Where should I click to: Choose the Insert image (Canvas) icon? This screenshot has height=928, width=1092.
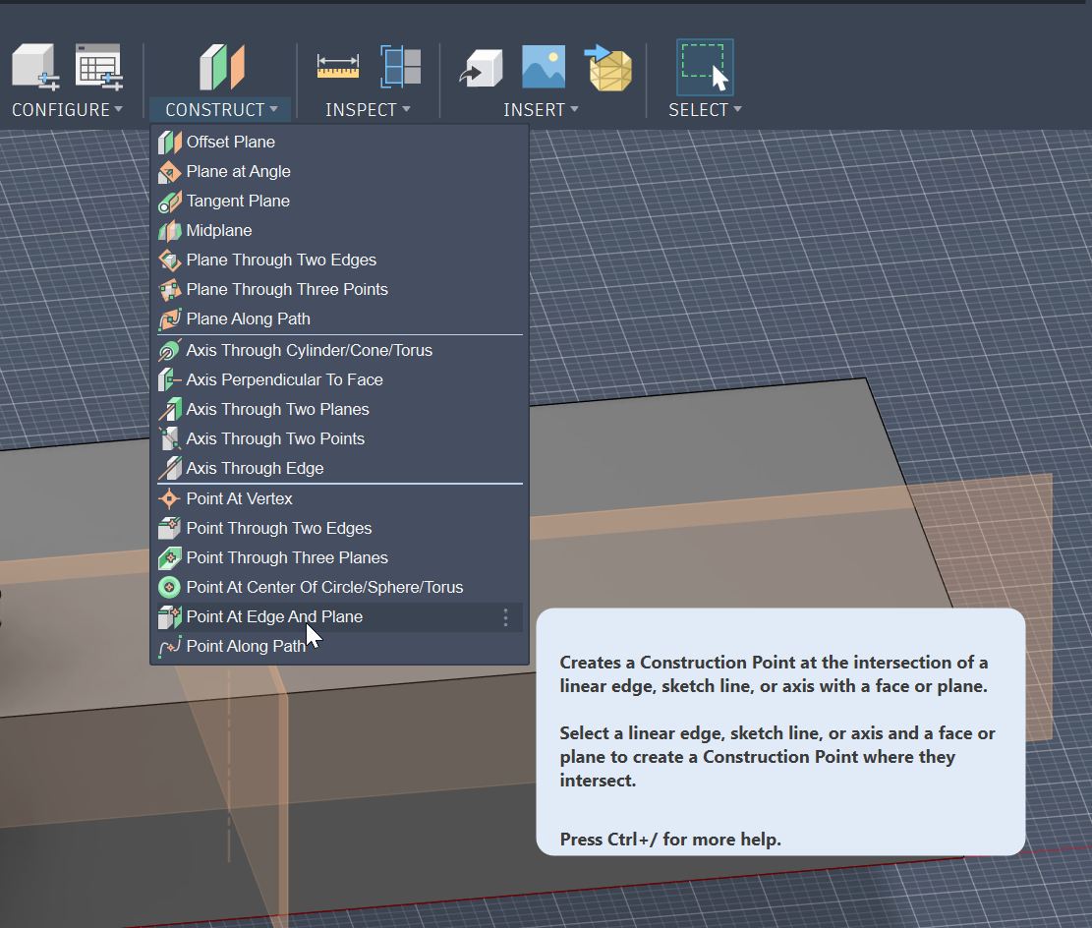tap(544, 67)
